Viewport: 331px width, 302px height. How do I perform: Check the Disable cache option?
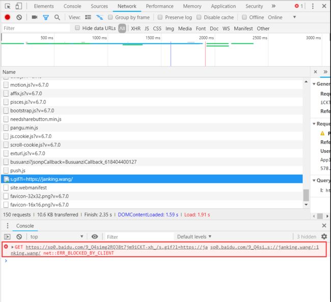tap(199, 17)
